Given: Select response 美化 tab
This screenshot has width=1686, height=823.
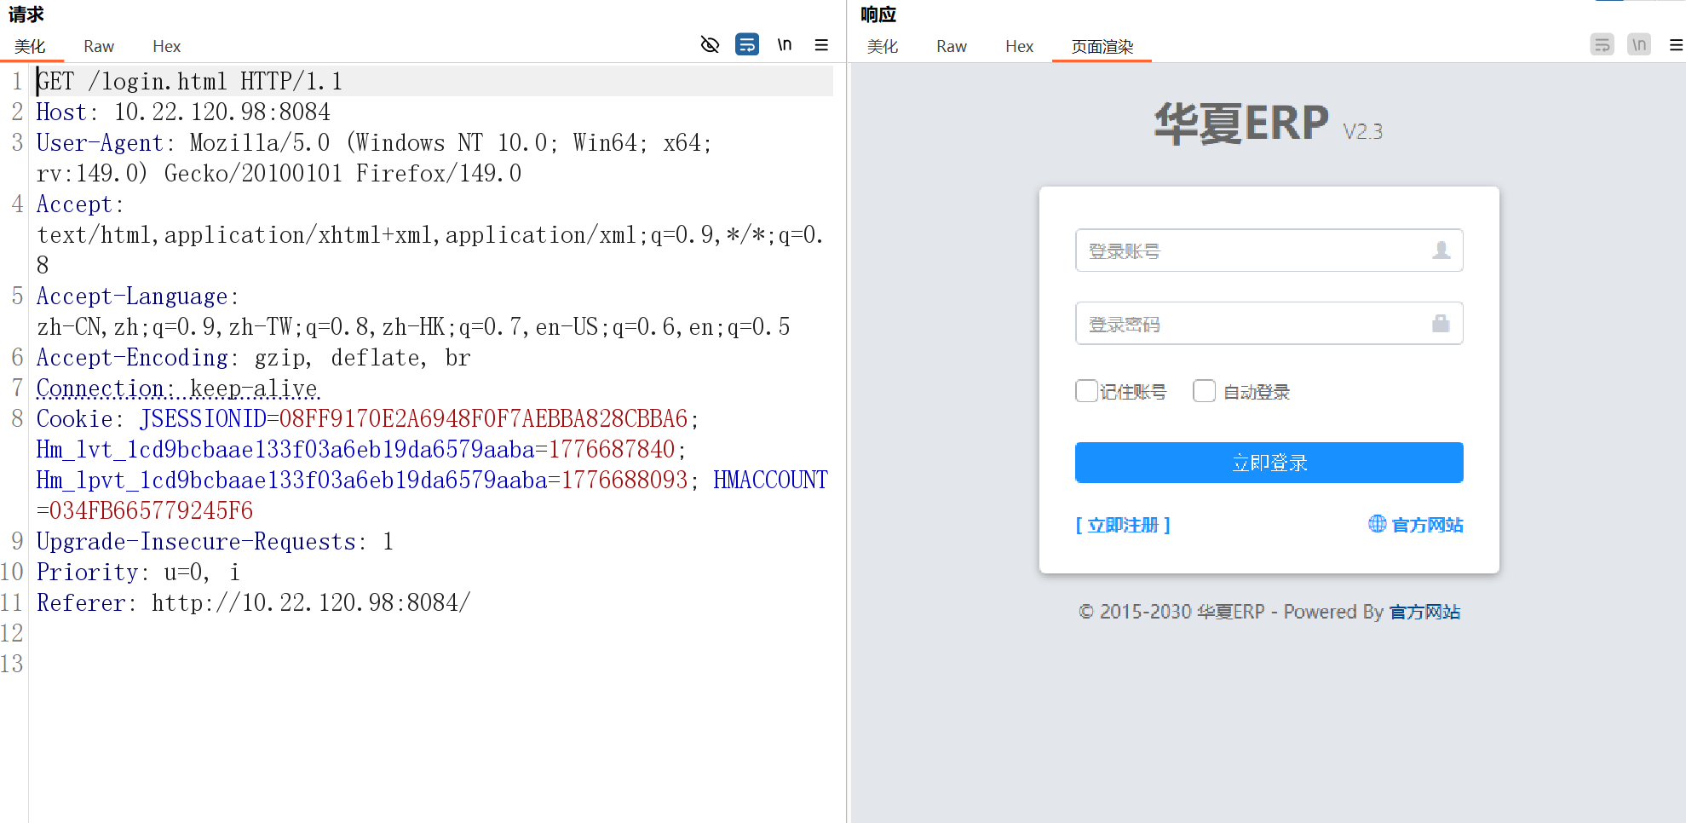Looking at the screenshot, I should click(x=883, y=46).
